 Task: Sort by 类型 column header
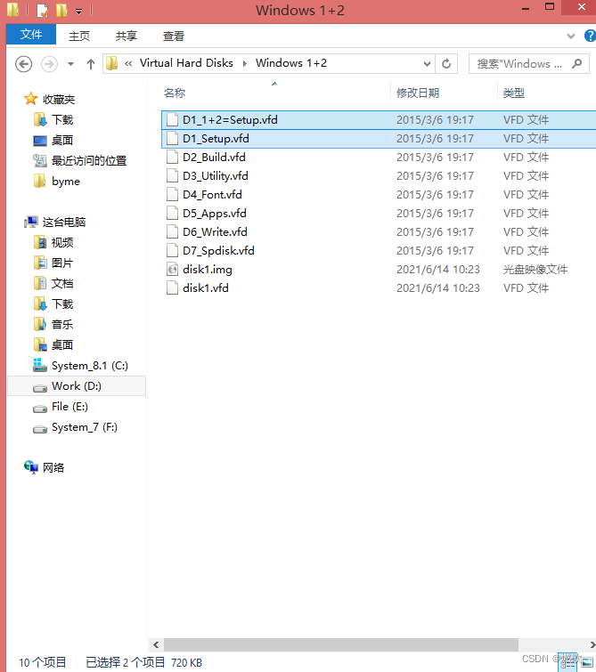[514, 93]
